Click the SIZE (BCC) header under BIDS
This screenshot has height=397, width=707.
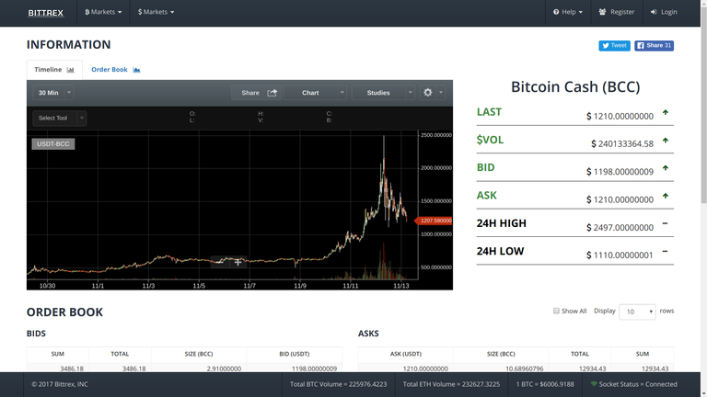click(199, 354)
